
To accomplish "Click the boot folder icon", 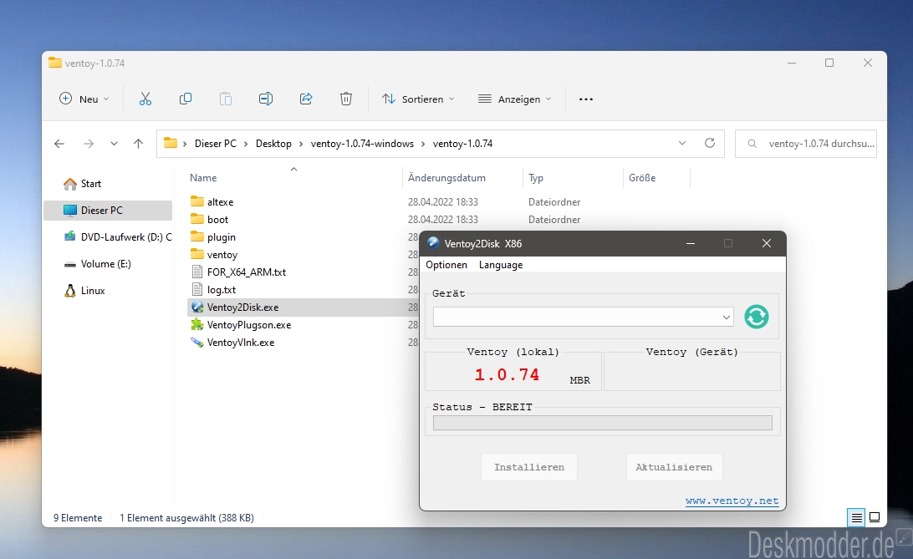I will (197, 219).
